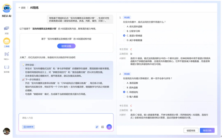Click the image upload icon

102,127
